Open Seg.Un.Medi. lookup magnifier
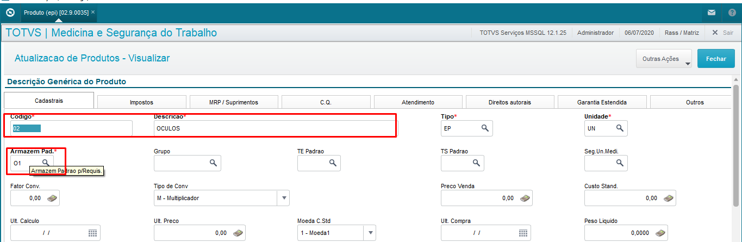 point(619,163)
